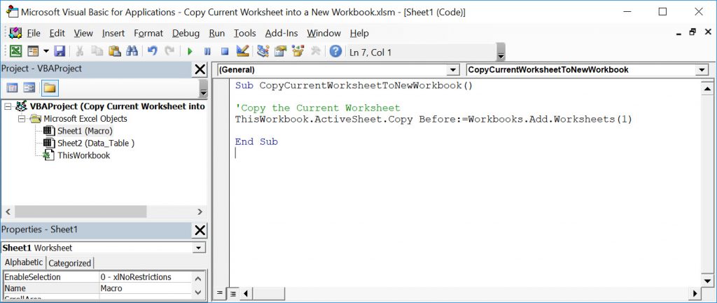Toggle Design Mode icon in toolbar
The width and height of the screenshot is (717, 303).
pyautogui.click(x=243, y=51)
